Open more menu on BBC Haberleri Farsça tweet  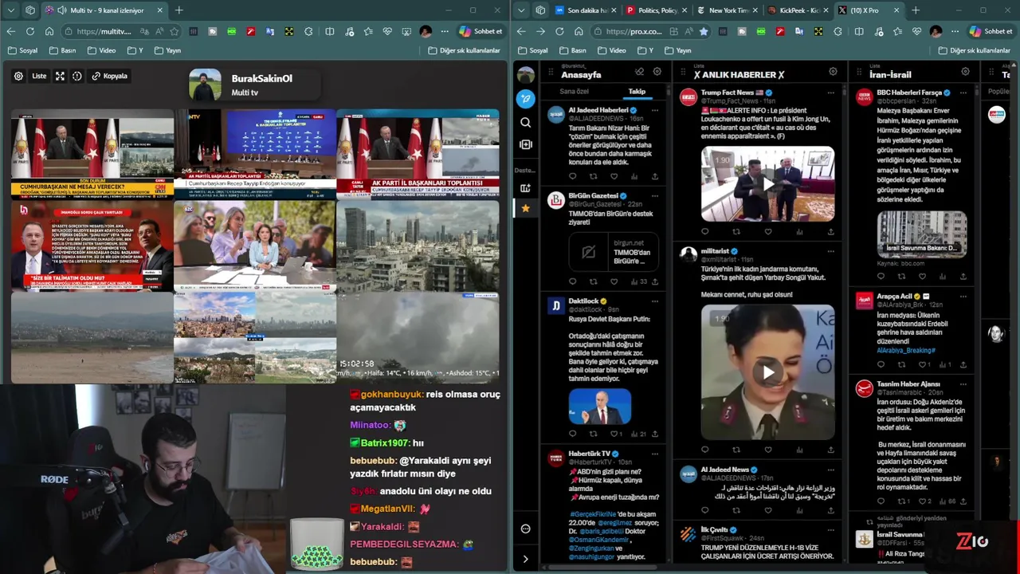tap(963, 92)
